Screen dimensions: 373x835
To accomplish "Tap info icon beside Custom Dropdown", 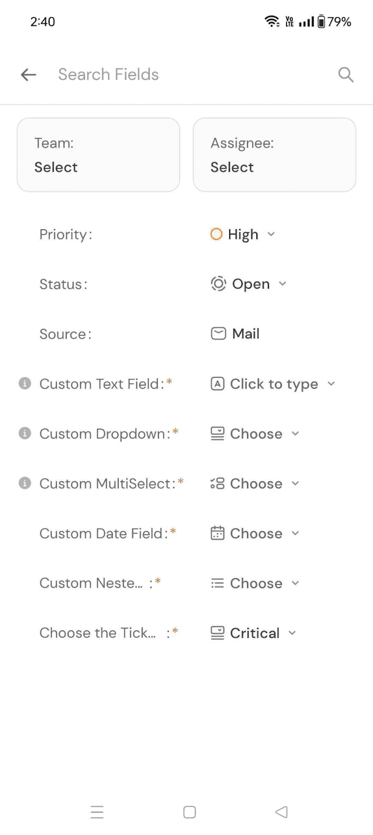I will pyautogui.click(x=24, y=433).
